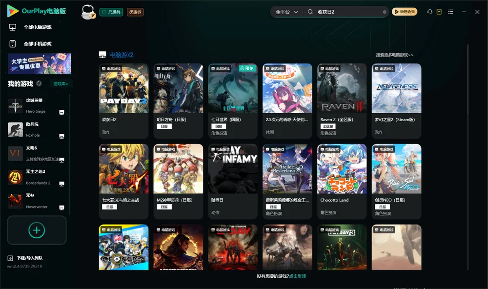Click the PC icon on Hero Siege row

(x=61, y=112)
